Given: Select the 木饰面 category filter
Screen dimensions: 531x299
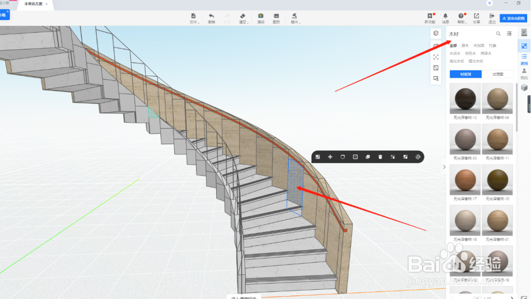Looking at the screenshot, I should [x=478, y=46].
